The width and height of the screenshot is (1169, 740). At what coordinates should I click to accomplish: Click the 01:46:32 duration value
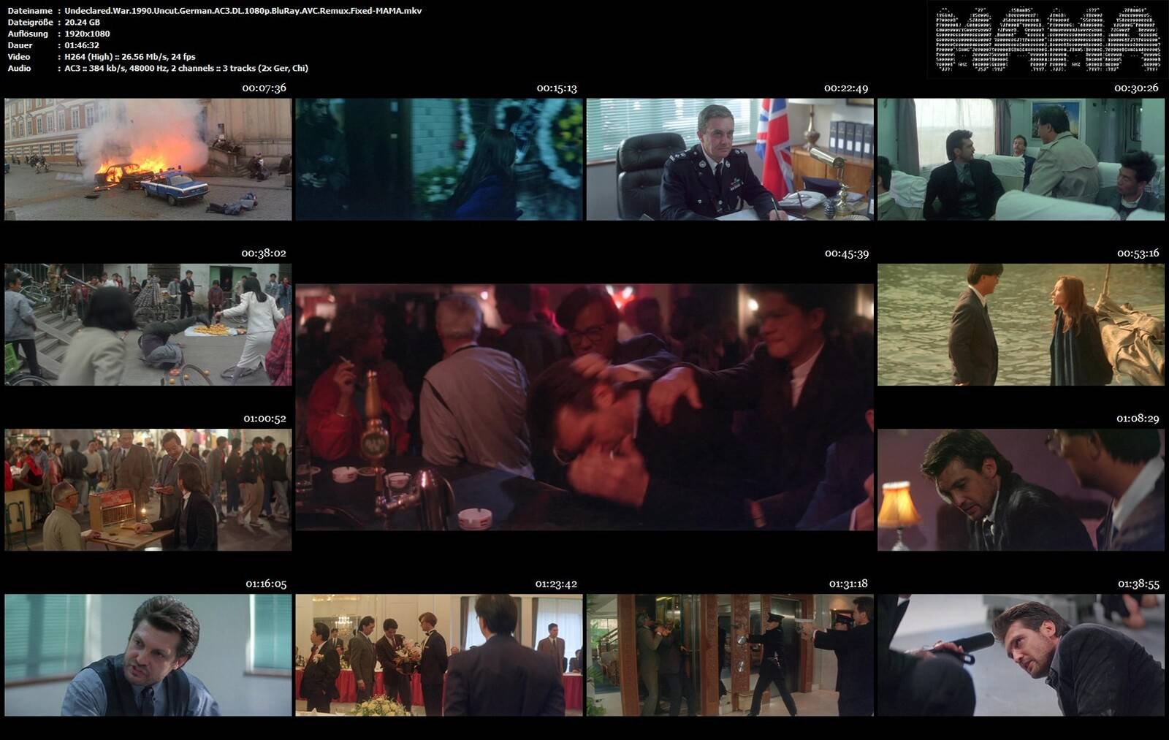pos(82,45)
